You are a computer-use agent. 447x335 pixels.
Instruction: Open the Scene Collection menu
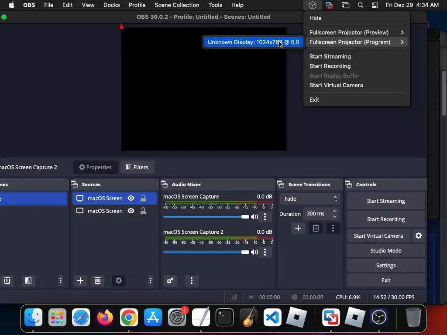coord(177,5)
